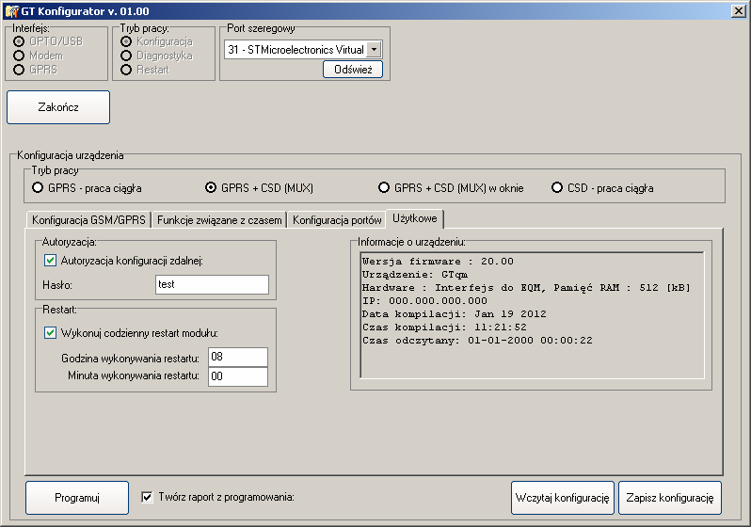Open the serial port dropdown arrow
This screenshot has height=527, width=751.
(x=375, y=49)
